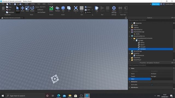Collapse the ServerScriptService node
This screenshot has width=175, height=98.
(x=130, y=36)
